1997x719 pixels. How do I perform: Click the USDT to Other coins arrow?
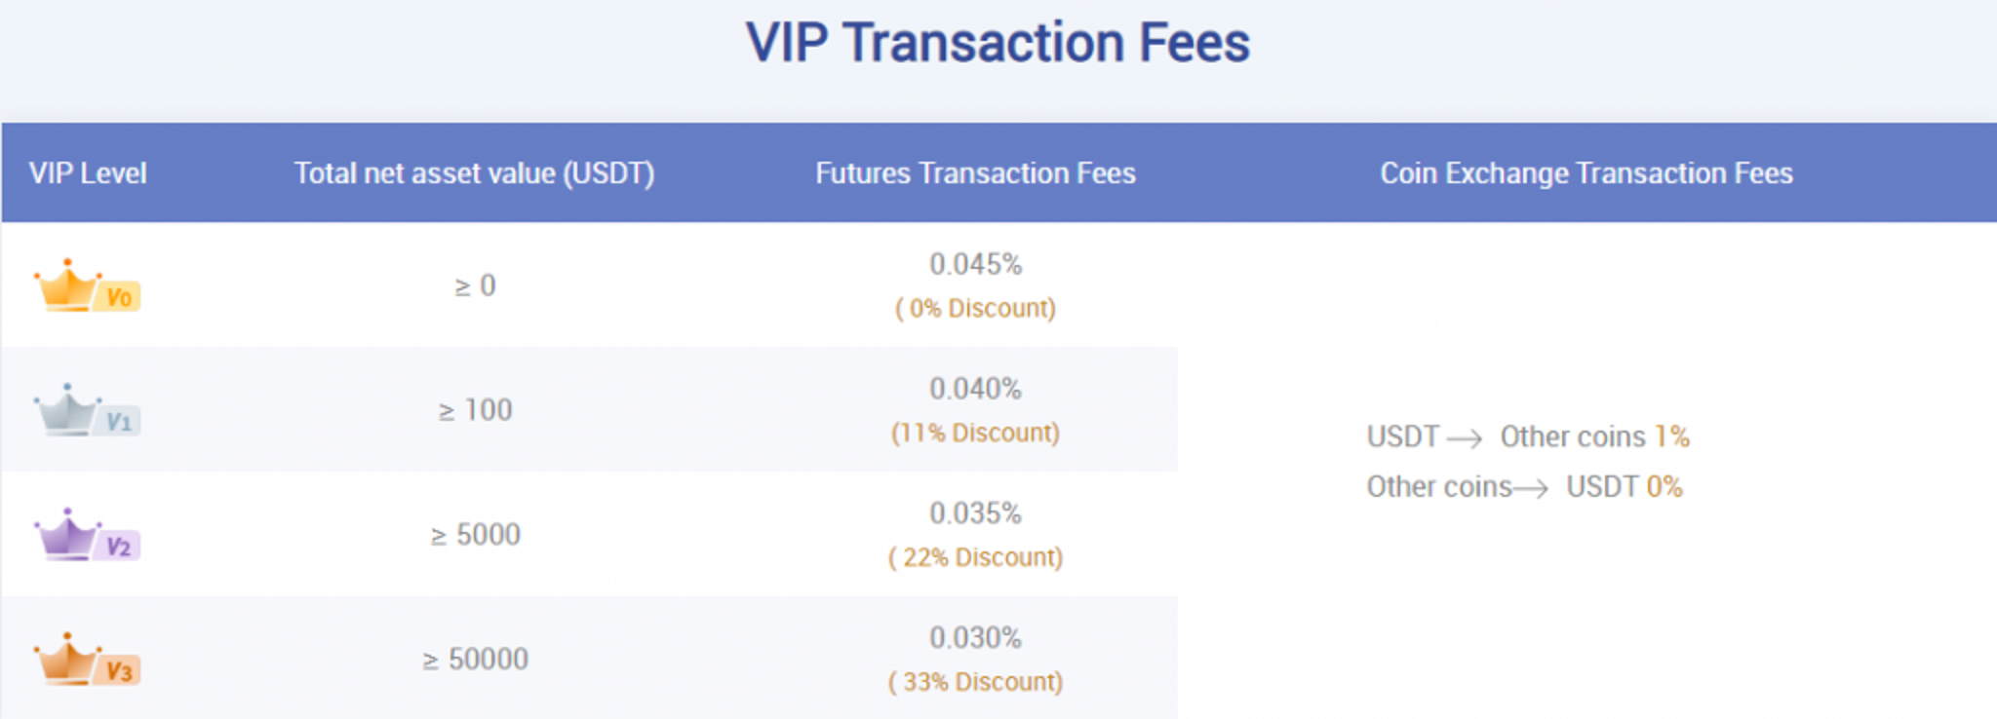1465,438
